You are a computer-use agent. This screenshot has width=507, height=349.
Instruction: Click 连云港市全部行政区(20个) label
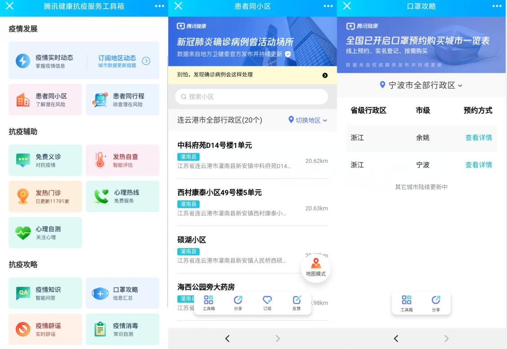click(219, 120)
